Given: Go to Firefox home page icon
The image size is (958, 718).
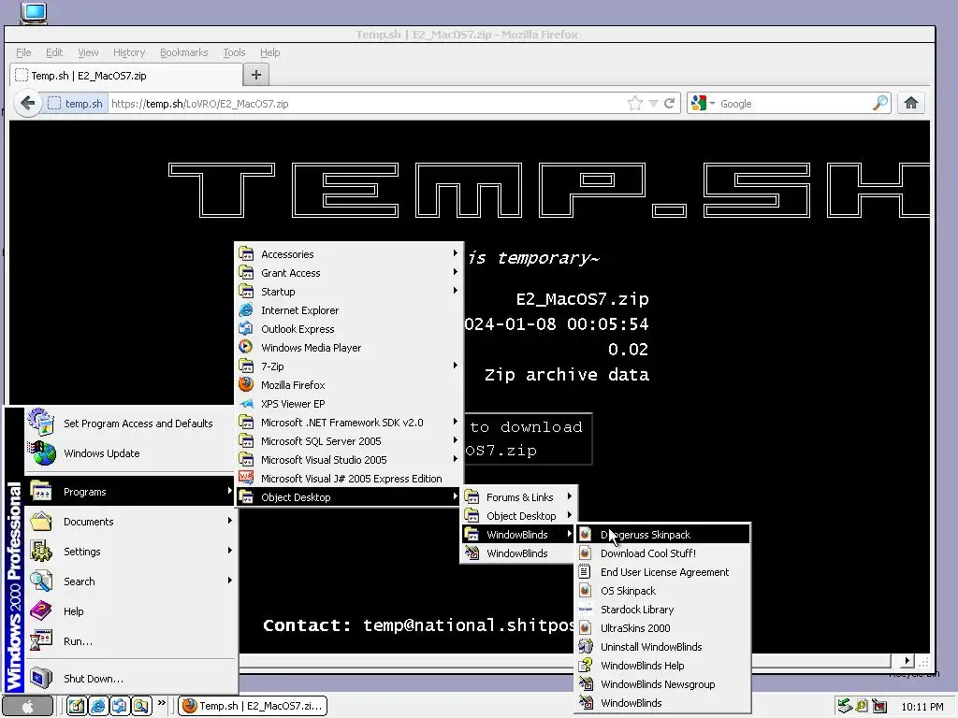Looking at the screenshot, I should (911, 103).
